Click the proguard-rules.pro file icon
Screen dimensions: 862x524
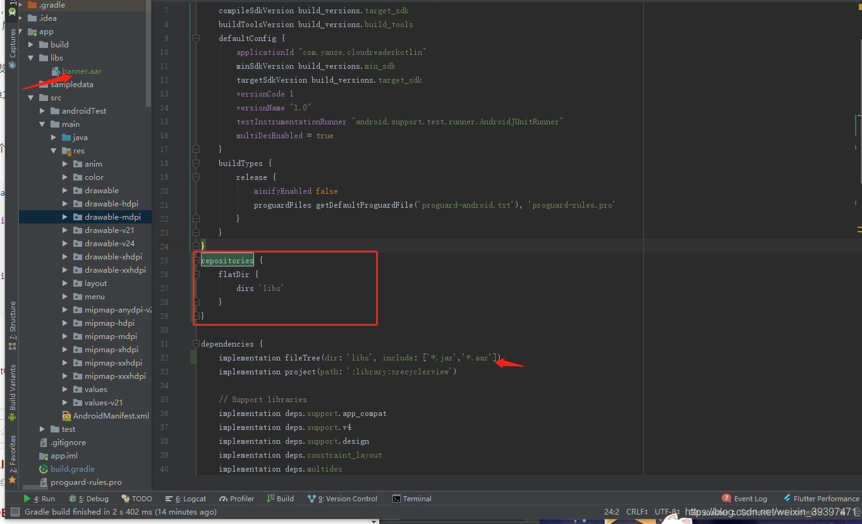pyautogui.click(x=44, y=482)
